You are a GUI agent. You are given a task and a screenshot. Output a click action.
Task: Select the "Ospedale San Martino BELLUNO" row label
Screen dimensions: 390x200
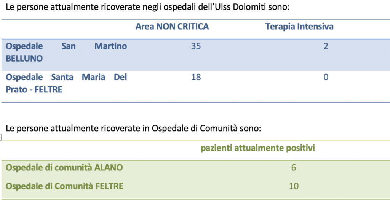[66, 52]
